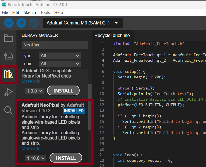
Task: Install the NeoPixel grids library version 1.3.0
Action: click(63, 91)
